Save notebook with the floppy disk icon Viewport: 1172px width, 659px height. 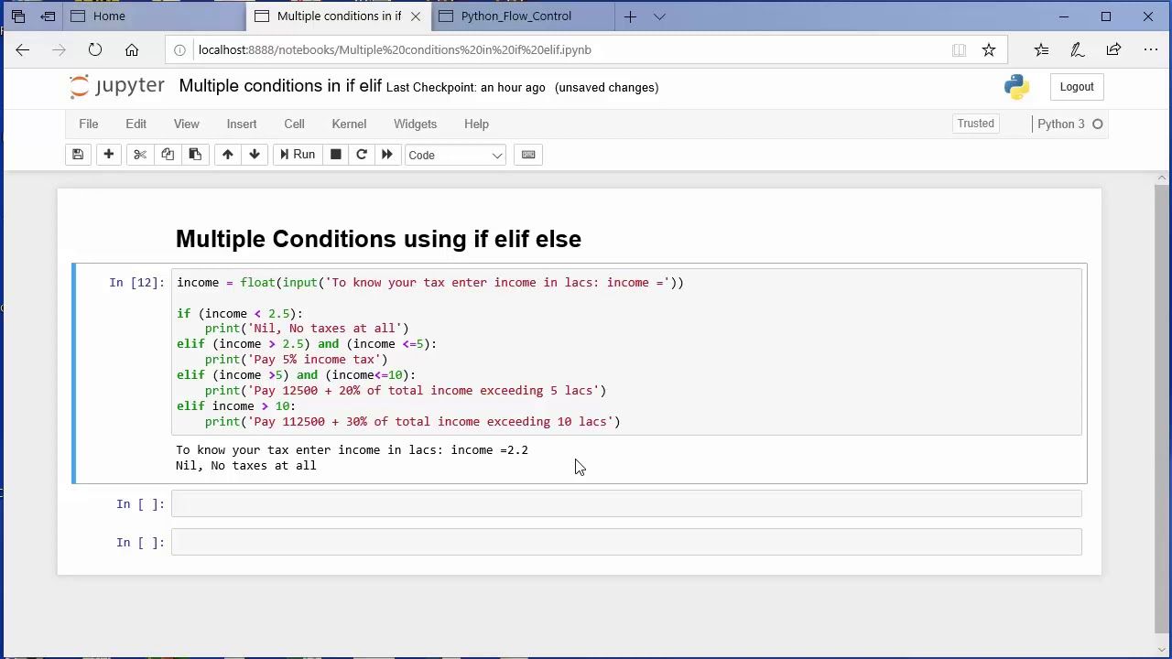[78, 155]
